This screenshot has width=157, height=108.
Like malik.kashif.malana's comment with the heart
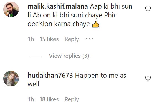click(x=148, y=9)
